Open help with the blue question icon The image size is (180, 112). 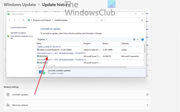pyautogui.click(x=142, y=39)
